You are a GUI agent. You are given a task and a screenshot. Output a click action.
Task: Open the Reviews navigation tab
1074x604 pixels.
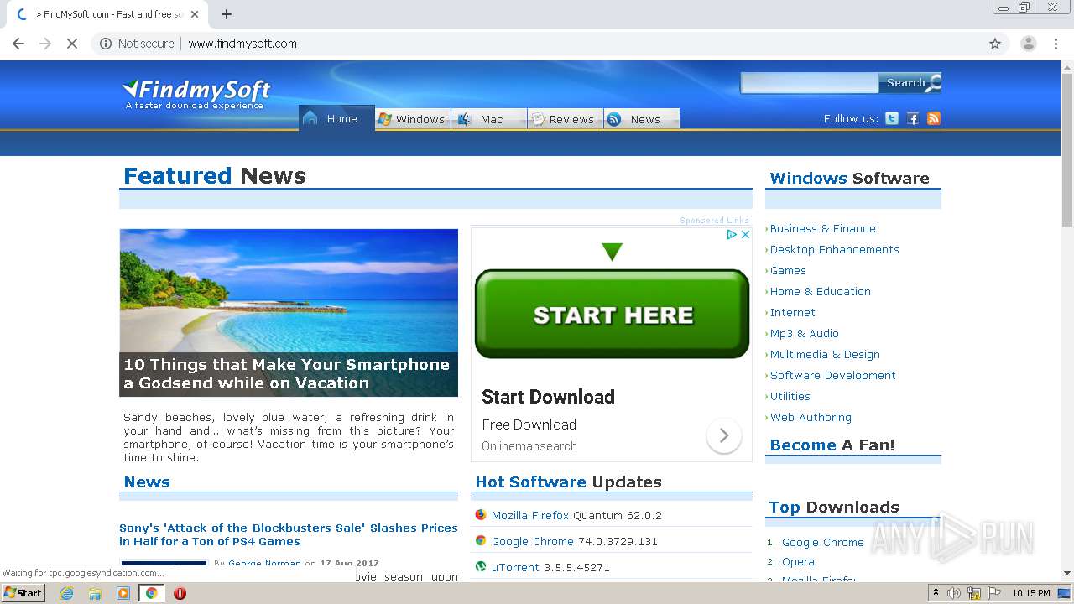coord(566,119)
